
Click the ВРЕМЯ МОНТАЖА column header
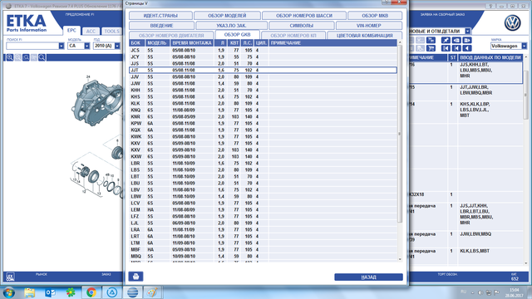click(x=192, y=43)
